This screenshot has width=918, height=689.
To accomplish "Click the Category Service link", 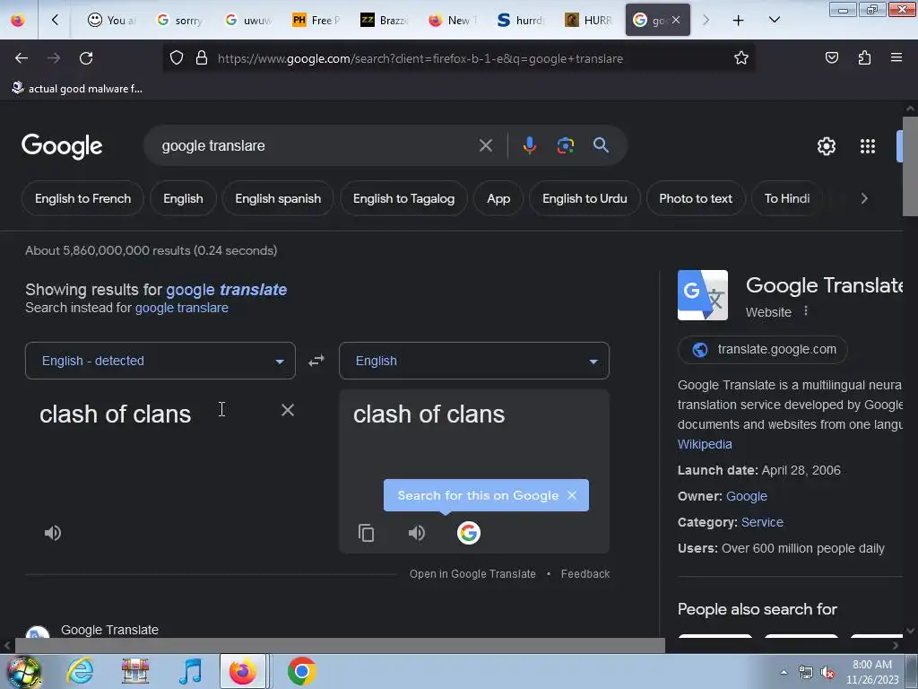I will click(x=762, y=522).
